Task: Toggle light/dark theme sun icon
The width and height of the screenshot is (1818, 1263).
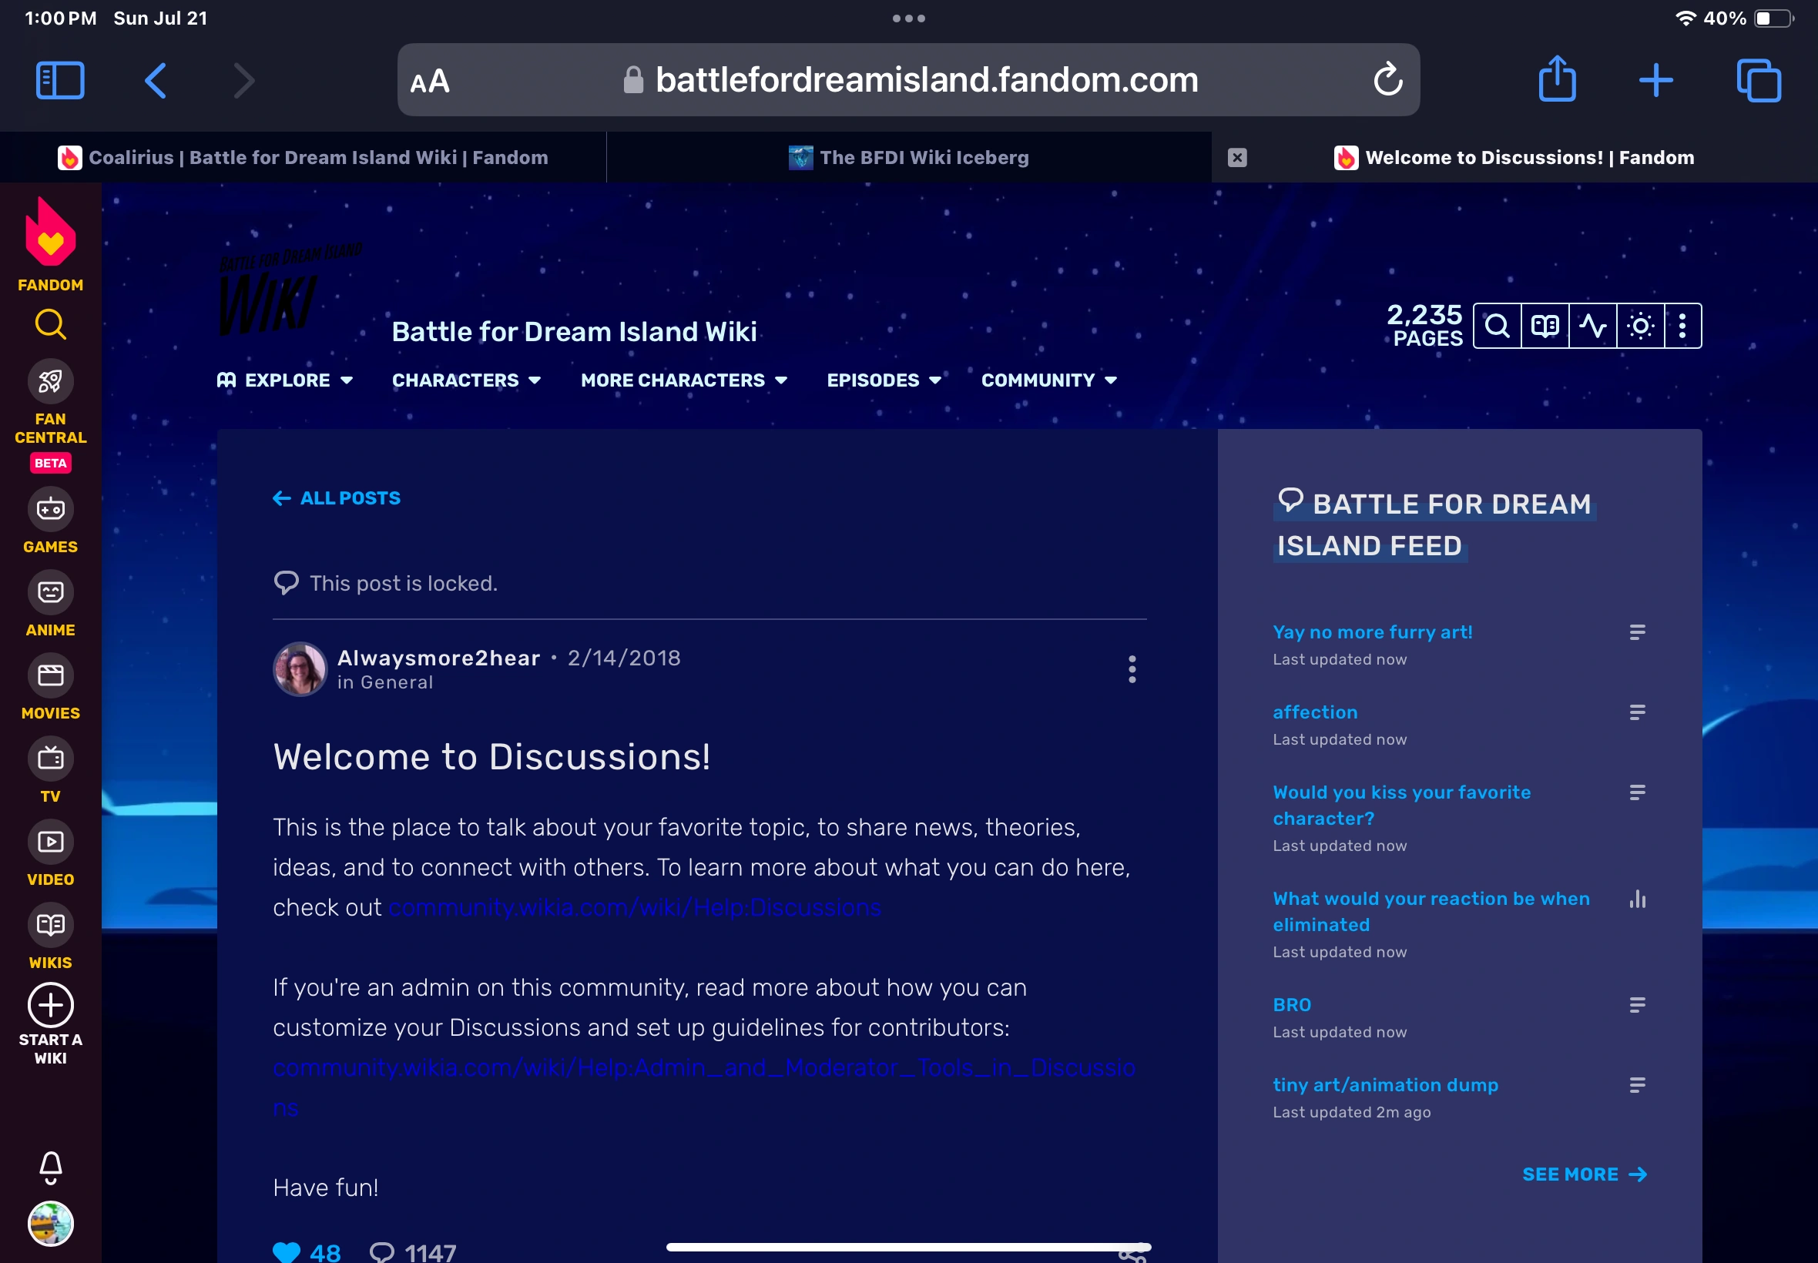Action: (1640, 325)
